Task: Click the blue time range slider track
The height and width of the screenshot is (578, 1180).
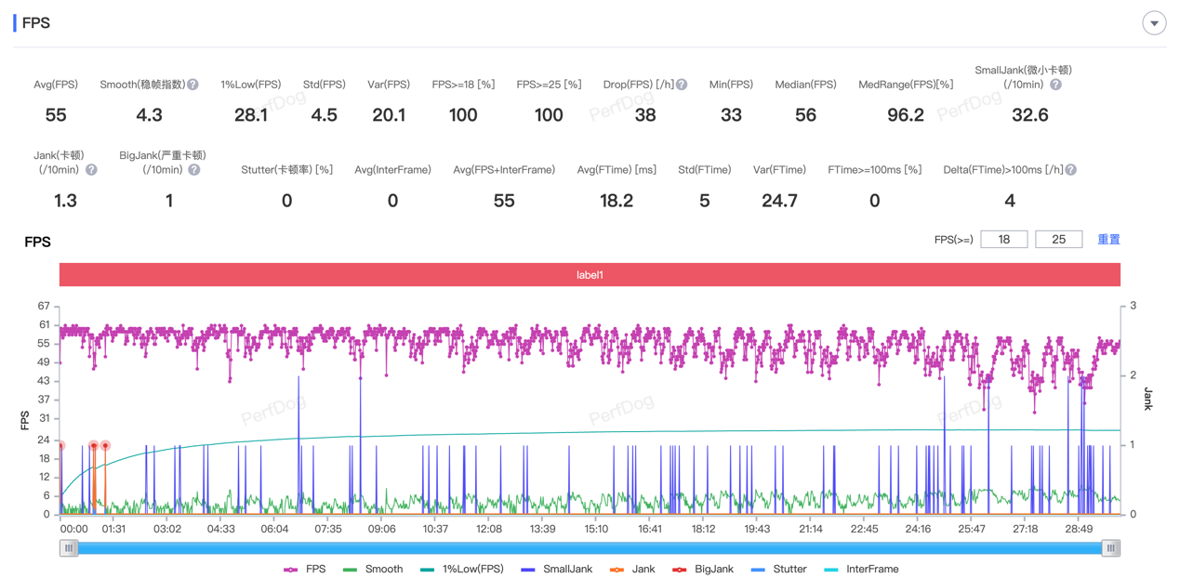Action: [590, 548]
